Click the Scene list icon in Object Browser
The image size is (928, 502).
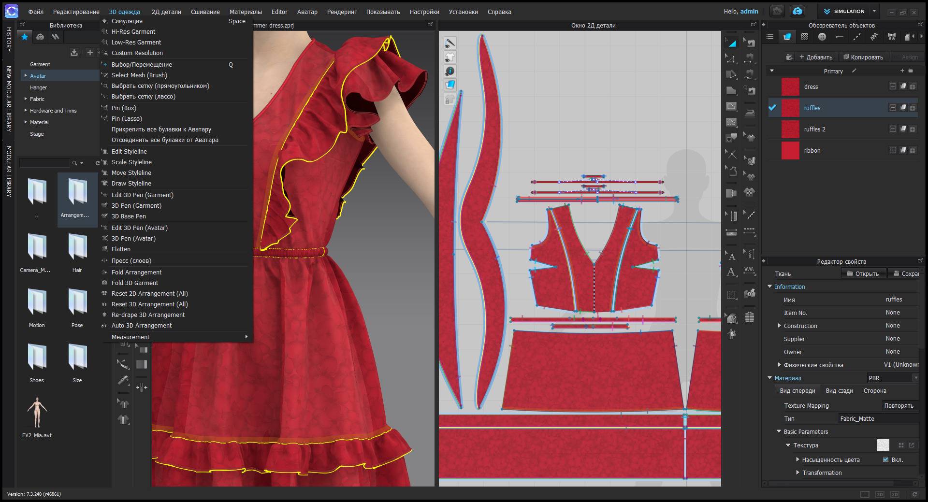coord(770,37)
